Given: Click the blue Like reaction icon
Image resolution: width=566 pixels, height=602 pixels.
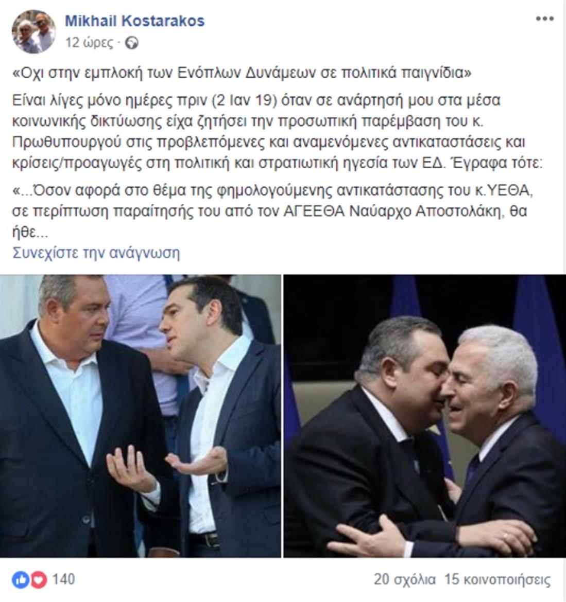Looking at the screenshot, I should tap(21, 580).
